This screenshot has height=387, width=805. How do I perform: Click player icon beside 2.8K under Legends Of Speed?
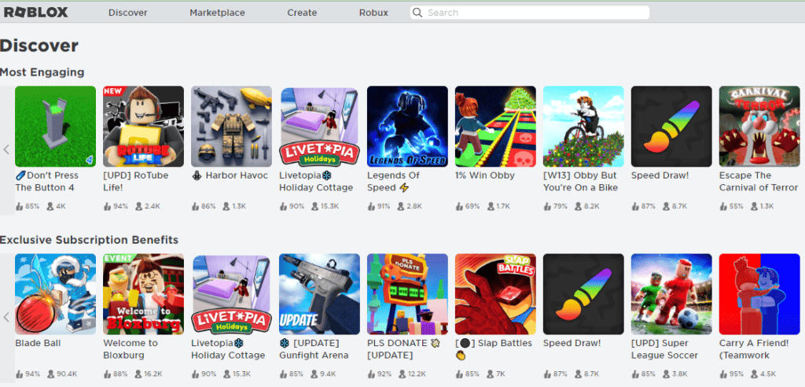tap(402, 207)
